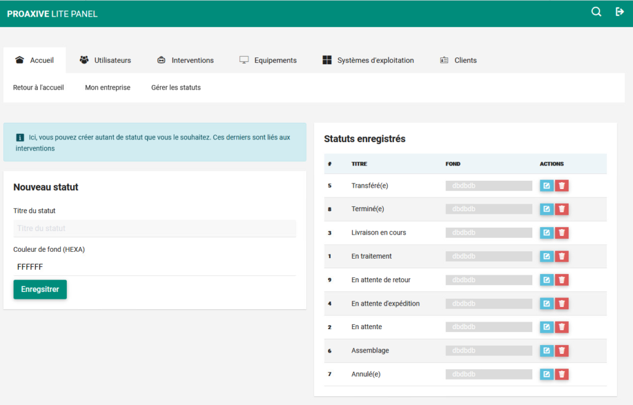Viewport: 633px width, 405px height.
Task: Open Systèmes d'exploitation tab
Action: tap(368, 61)
